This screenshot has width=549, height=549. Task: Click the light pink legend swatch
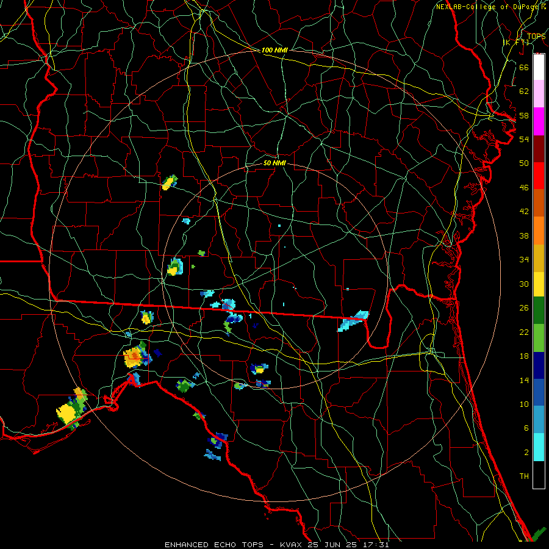pyautogui.click(x=539, y=94)
